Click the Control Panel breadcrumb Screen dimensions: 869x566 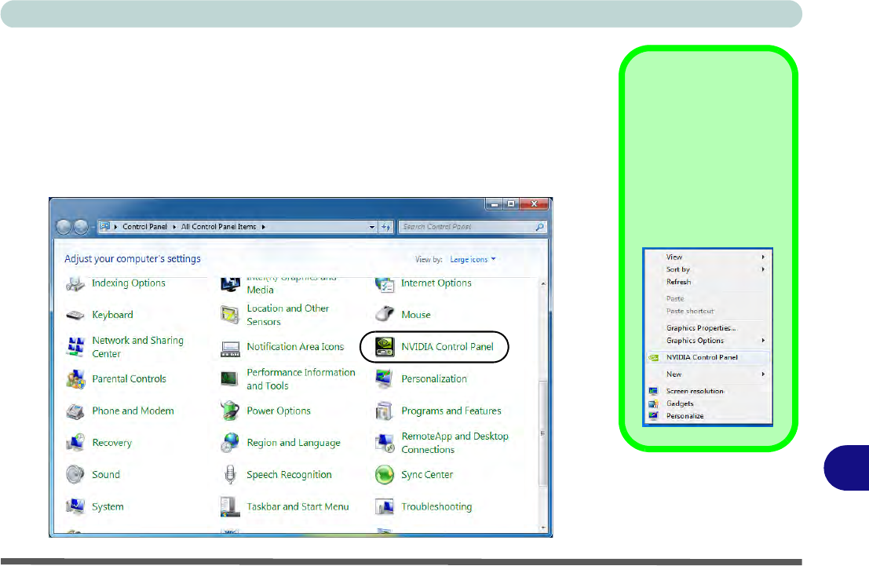click(x=144, y=227)
